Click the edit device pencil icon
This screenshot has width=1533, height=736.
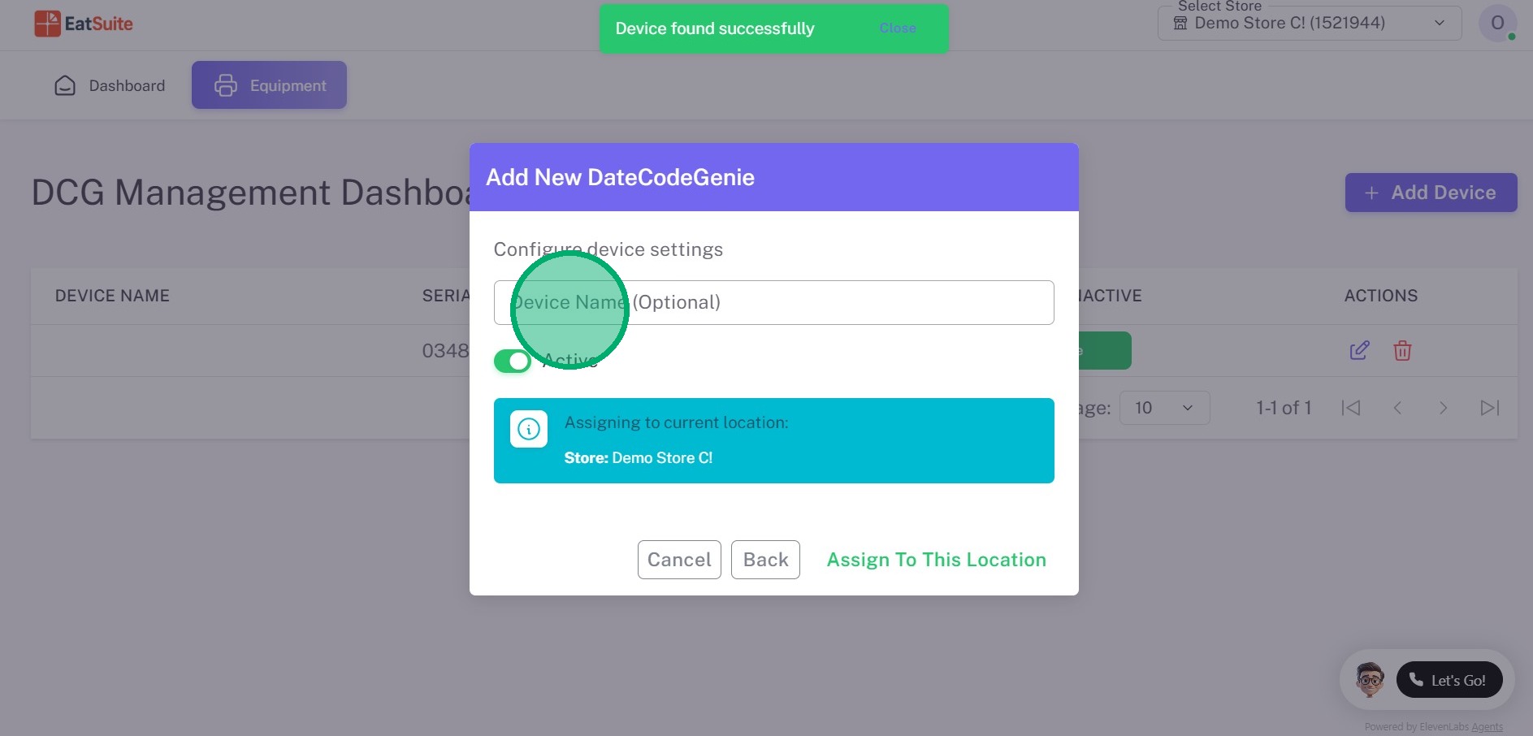(x=1359, y=350)
